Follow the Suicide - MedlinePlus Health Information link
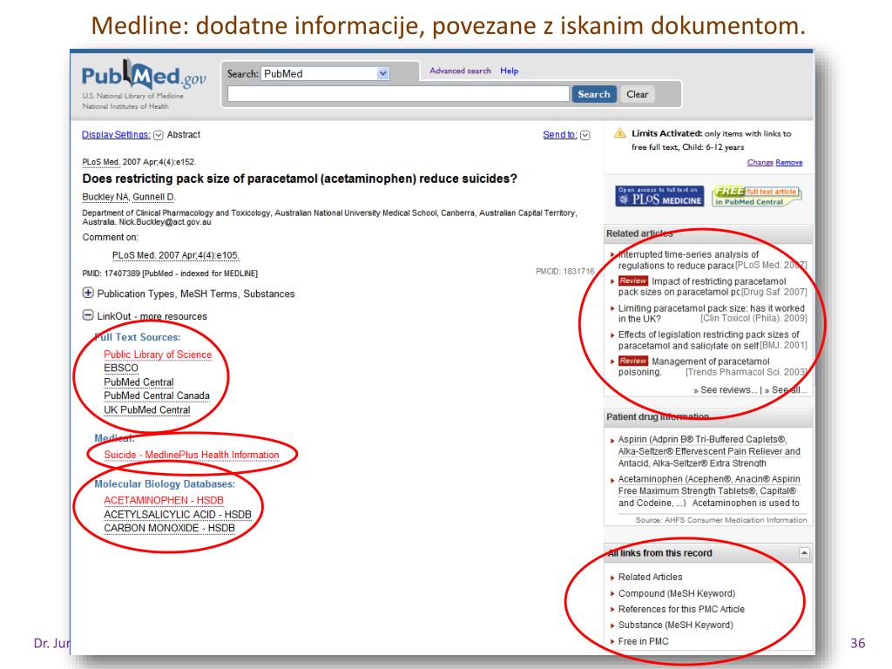The width and height of the screenshot is (892, 669). coord(192,455)
